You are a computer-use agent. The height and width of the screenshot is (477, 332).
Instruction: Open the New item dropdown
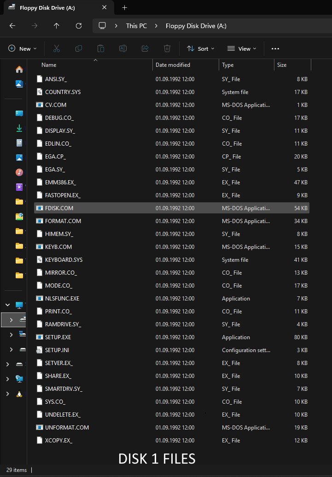click(23, 49)
